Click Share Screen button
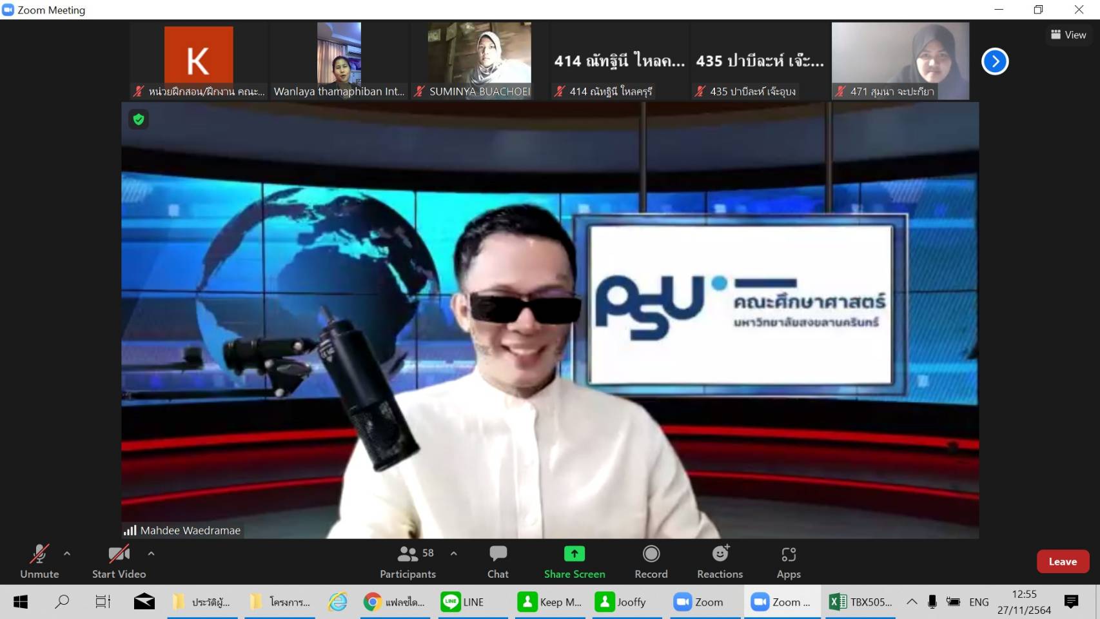The image size is (1100, 619). coord(575,562)
